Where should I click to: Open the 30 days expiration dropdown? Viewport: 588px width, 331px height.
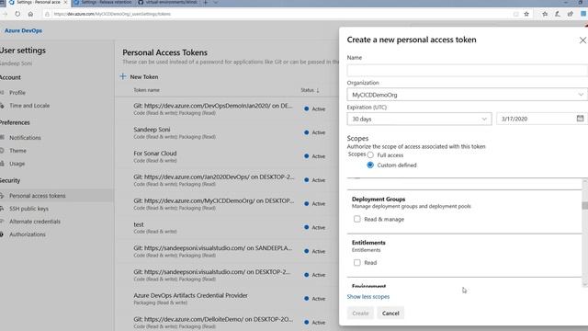click(x=419, y=119)
